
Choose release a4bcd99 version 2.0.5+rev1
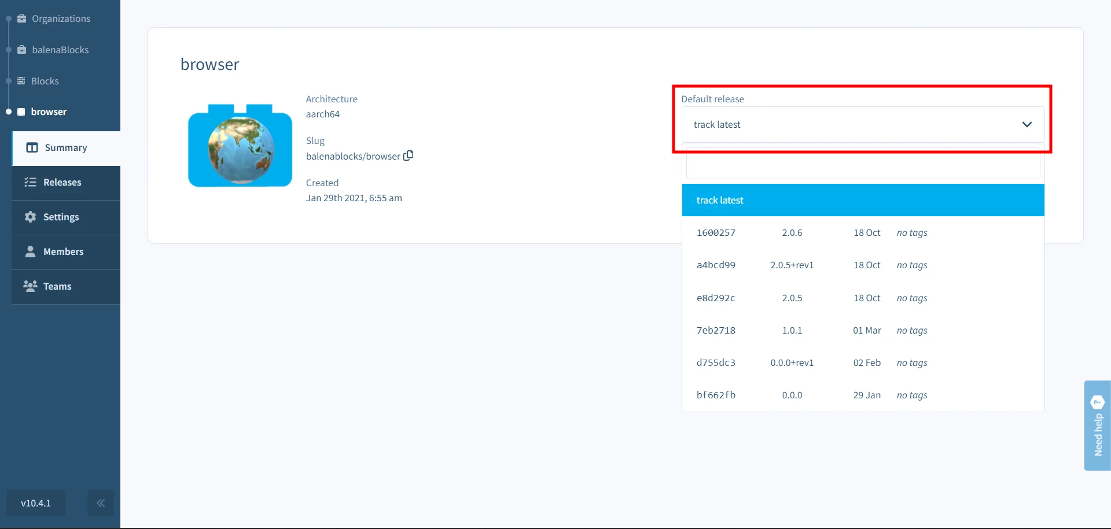(x=862, y=265)
